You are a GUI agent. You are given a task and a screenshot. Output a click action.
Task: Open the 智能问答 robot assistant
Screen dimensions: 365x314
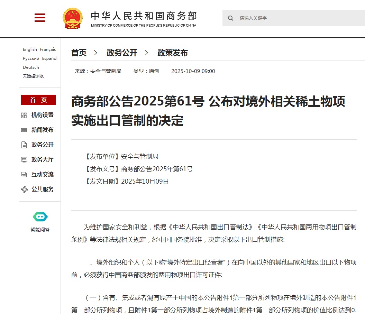pyautogui.click(x=40, y=217)
